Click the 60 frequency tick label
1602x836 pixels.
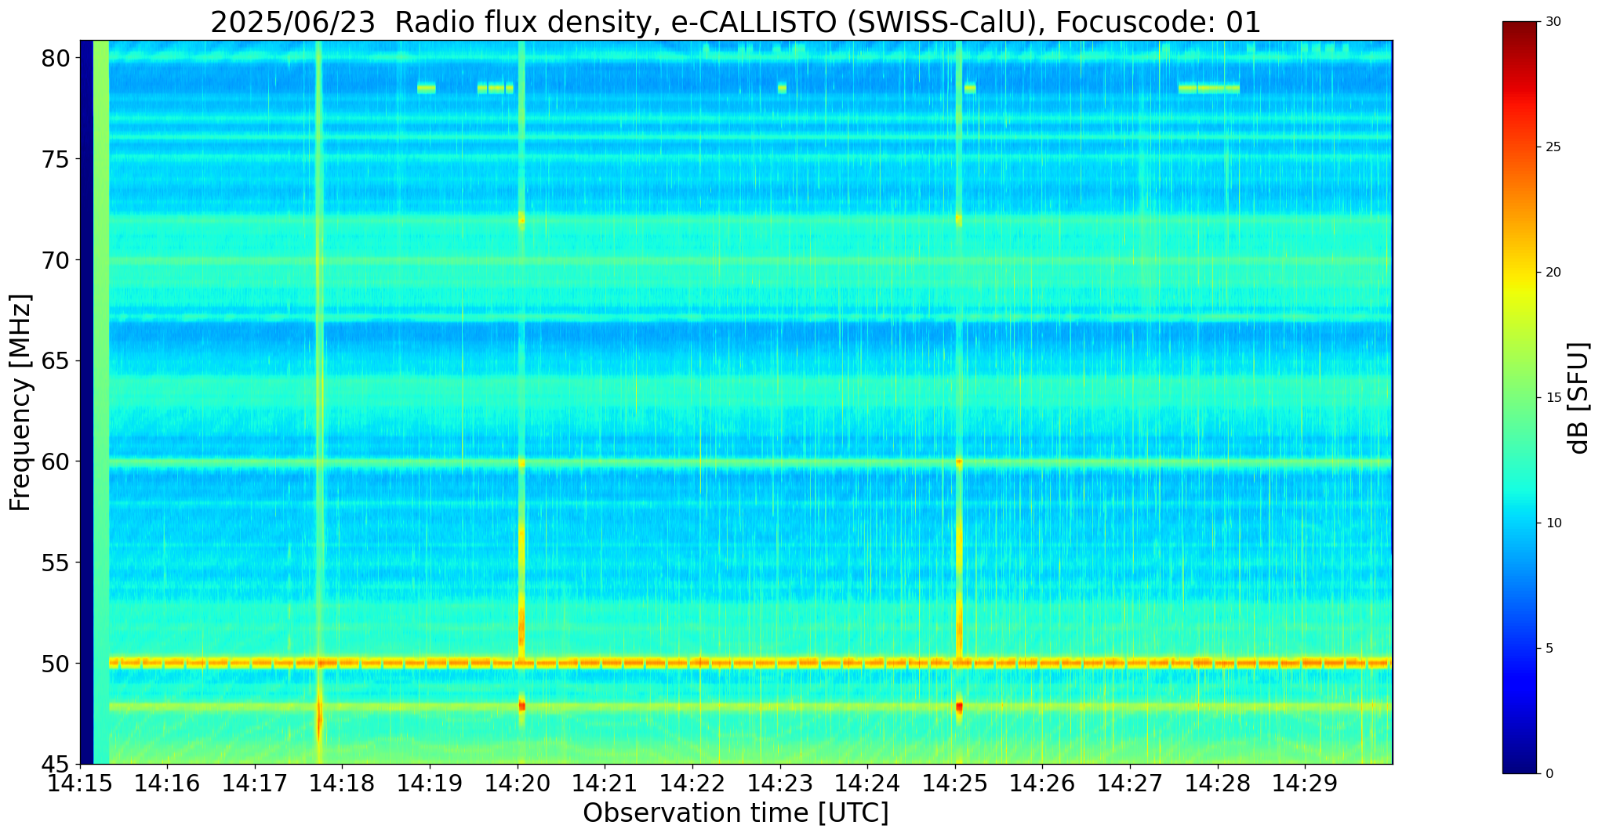pos(56,462)
